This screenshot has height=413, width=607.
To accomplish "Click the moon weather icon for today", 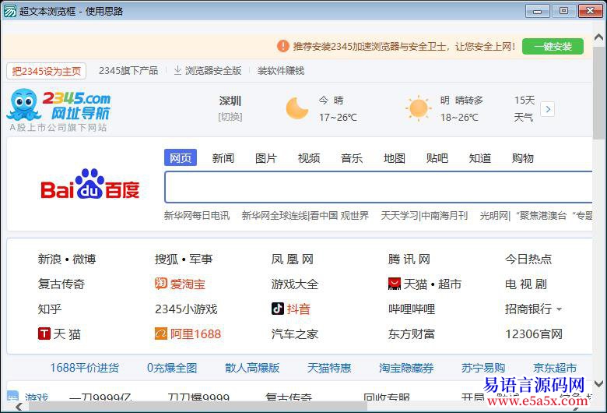I will pos(297,108).
